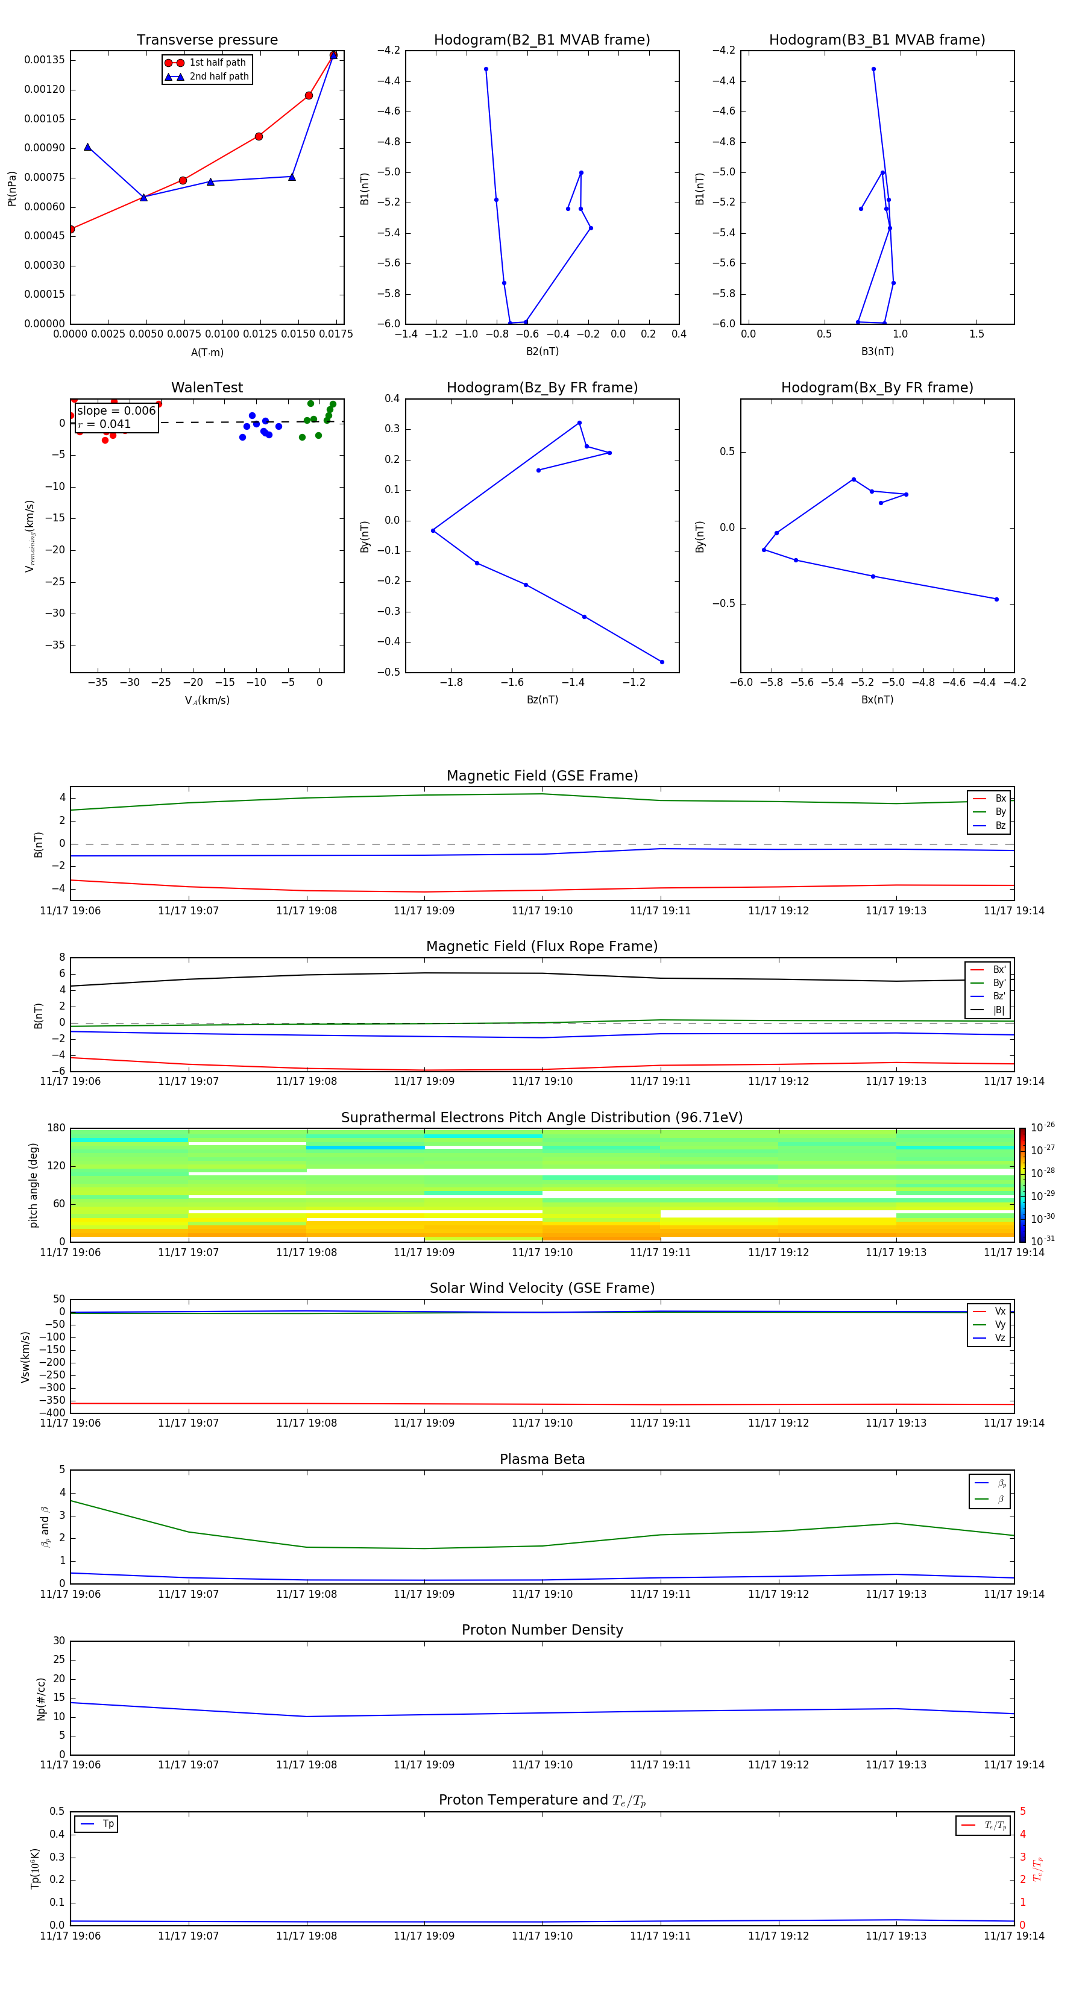Select the "2nd half path" legend entry
This screenshot has width=1085, height=1989.
[206, 77]
